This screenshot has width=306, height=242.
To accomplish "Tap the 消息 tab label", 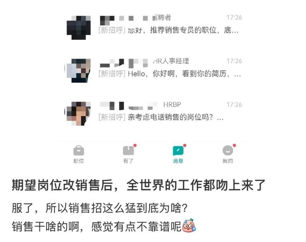I will (178, 161).
